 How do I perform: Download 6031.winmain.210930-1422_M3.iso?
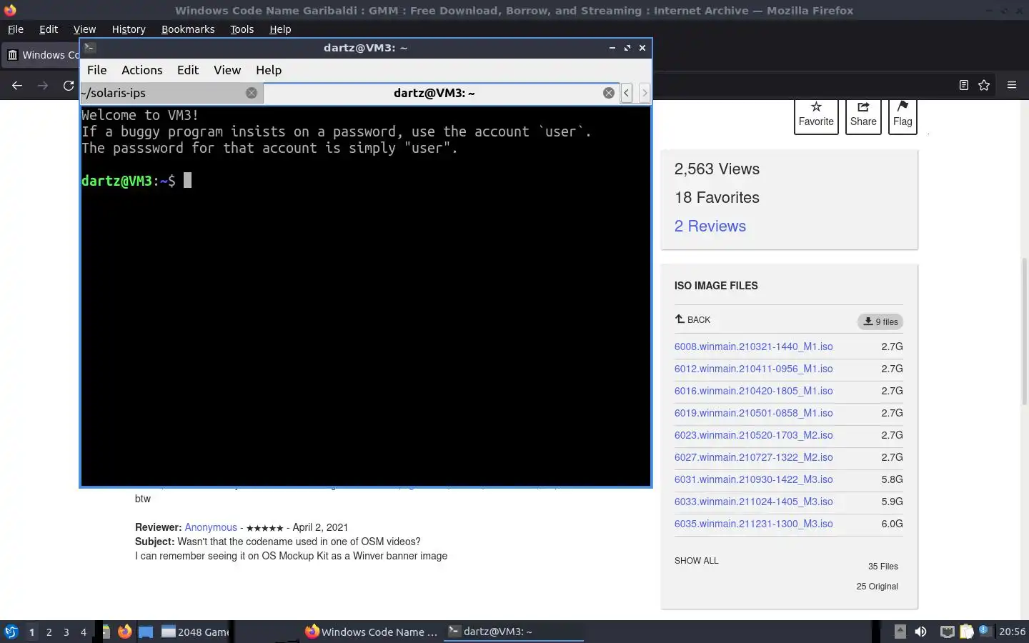[753, 479]
